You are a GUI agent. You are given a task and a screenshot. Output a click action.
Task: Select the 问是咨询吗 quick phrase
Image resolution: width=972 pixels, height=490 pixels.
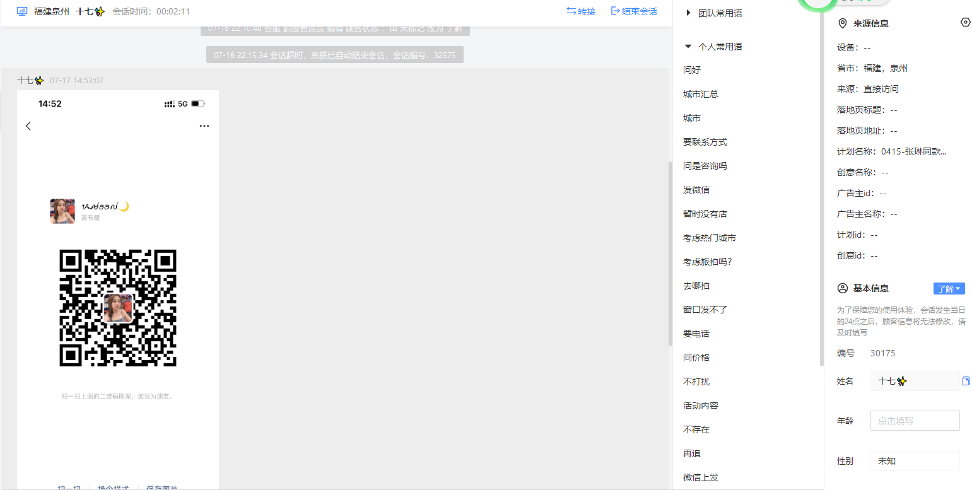[705, 166]
